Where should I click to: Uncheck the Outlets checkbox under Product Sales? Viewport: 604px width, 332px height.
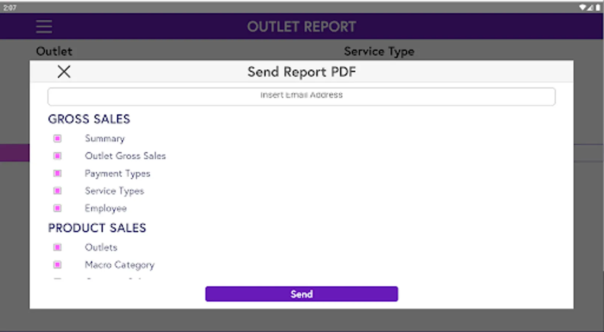57,247
